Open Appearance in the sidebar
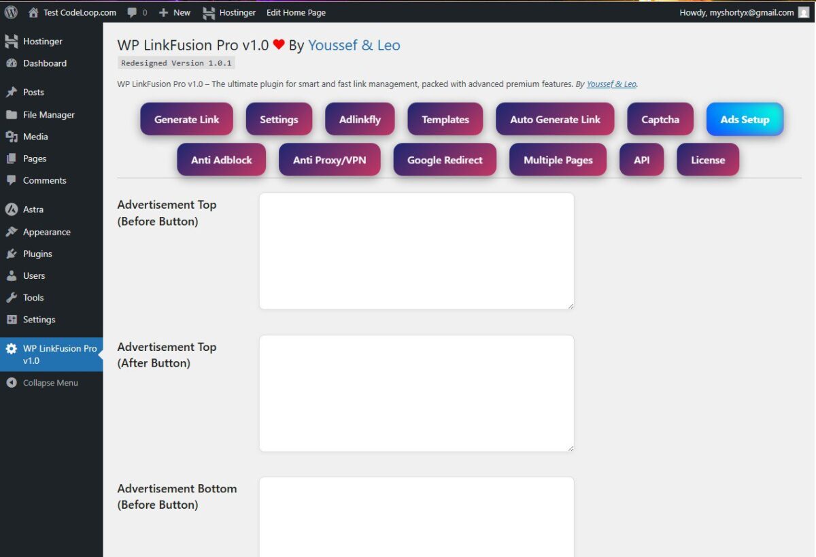816x557 pixels. point(47,232)
